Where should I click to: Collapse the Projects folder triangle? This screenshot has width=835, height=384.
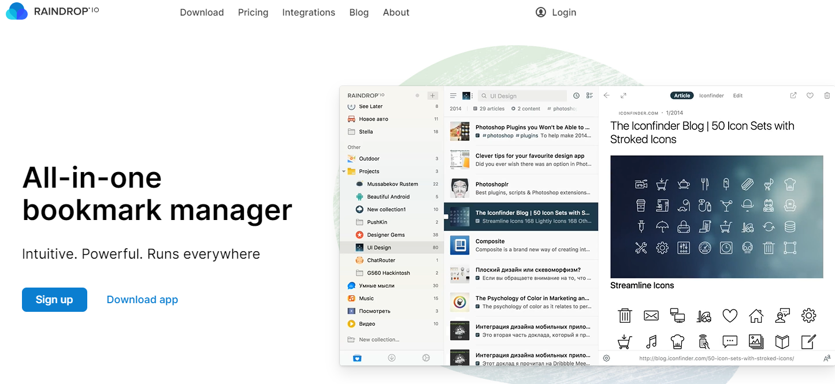(343, 172)
